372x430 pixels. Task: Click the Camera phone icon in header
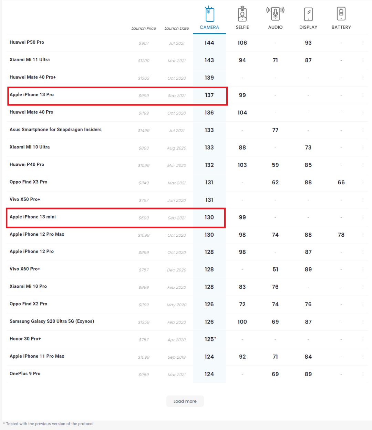coord(209,14)
